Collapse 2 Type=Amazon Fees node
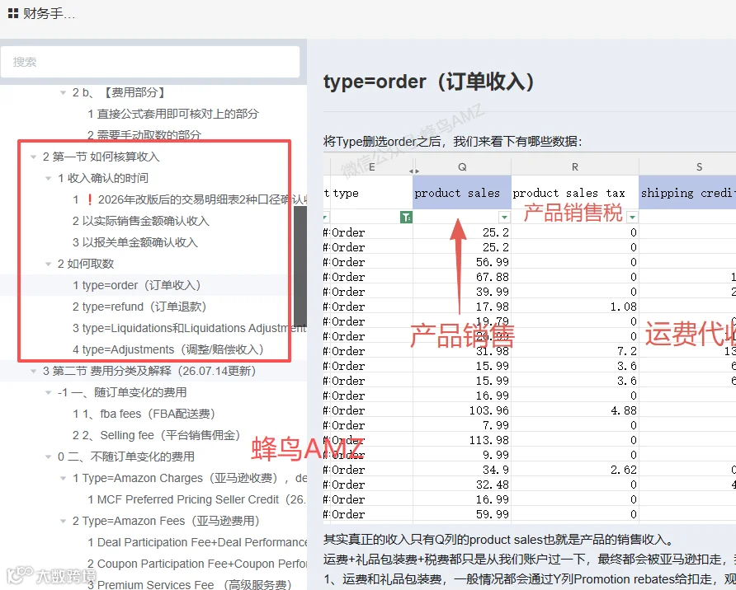Viewport: 736px width, 590px height. point(63,521)
